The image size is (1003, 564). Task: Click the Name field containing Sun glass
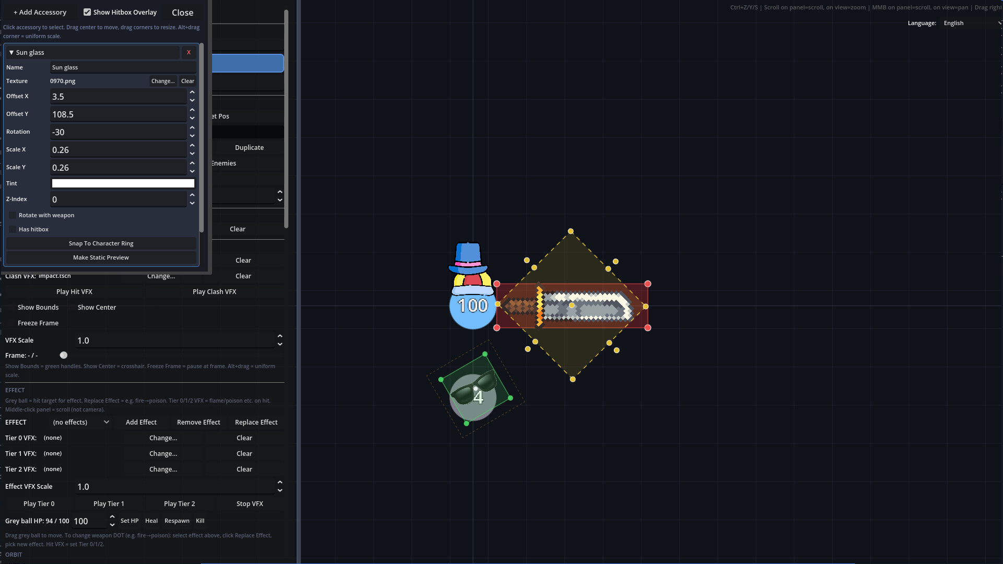122,67
